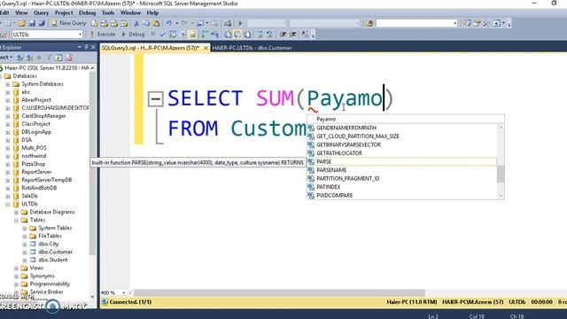Close the Object Explorer panel
The height and width of the screenshot is (319, 567).
pyautogui.click(x=93, y=47)
